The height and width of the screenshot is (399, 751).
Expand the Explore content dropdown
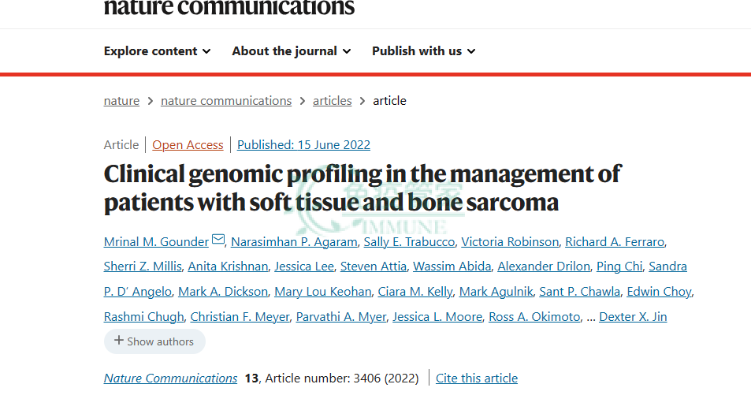[x=157, y=51]
